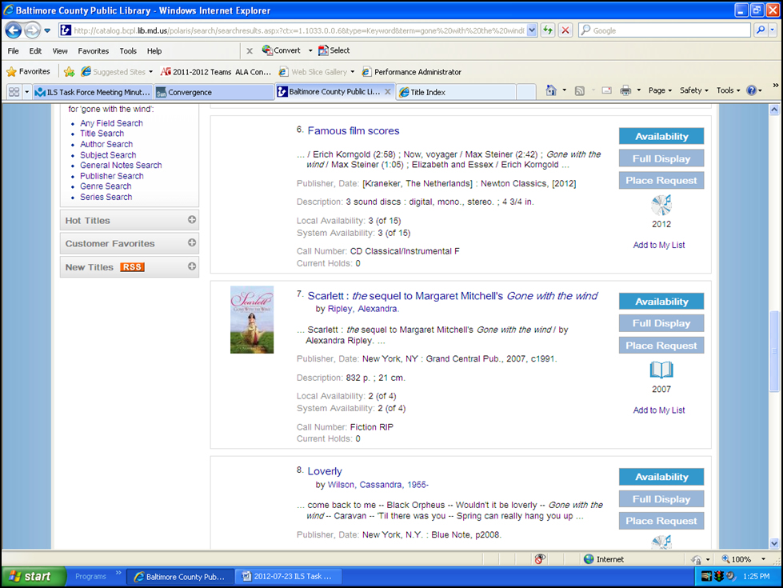The width and height of the screenshot is (783, 588).
Task: Open the Edit menu
Action: click(x=35, y=51)
